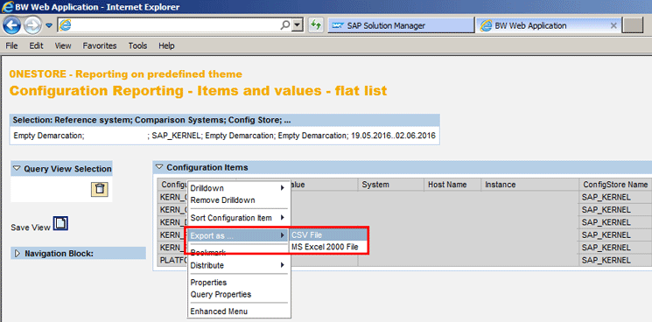The image size is (652, 322).
Task: Click the address bar input field
Action: pos(175,25)
